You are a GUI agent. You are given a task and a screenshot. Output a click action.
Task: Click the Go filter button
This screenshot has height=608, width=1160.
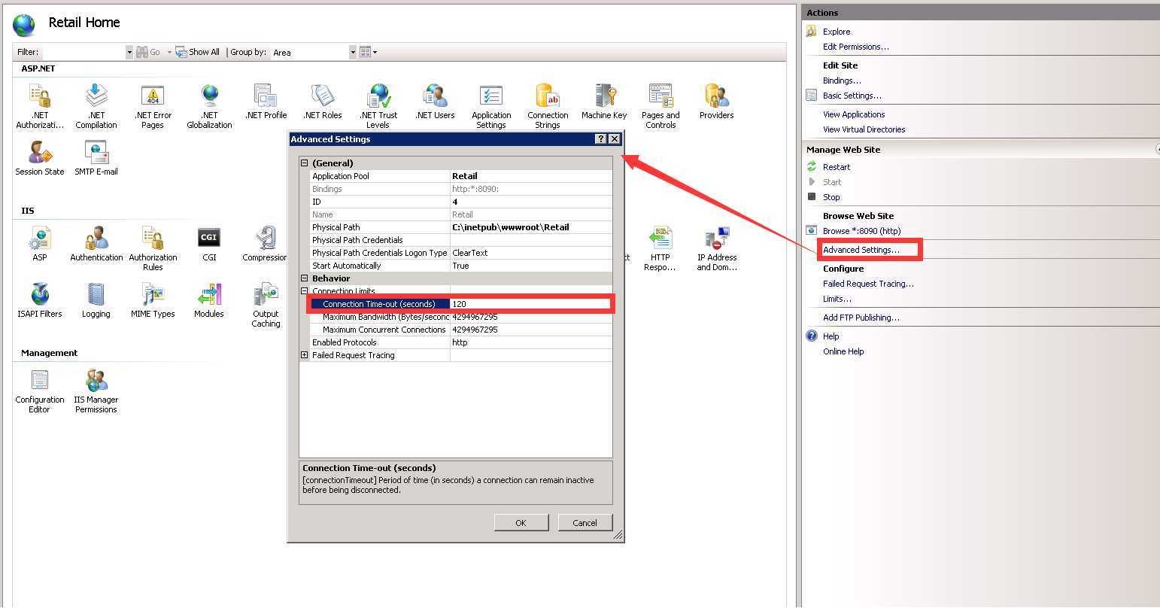point(148,52)
